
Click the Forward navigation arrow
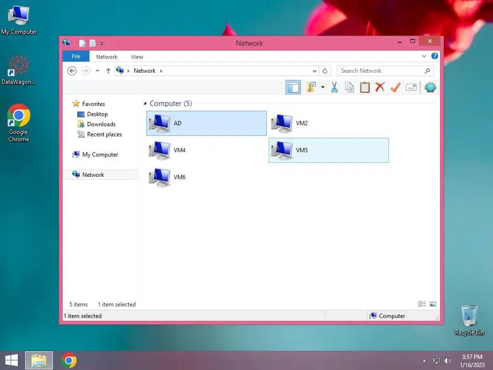tap(86, 71)
